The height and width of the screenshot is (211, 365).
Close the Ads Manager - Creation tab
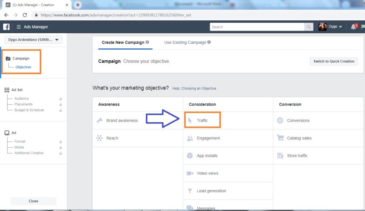coord(67,5)
